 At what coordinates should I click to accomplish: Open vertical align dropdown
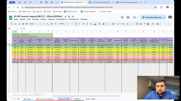click(x=118, y=24)
